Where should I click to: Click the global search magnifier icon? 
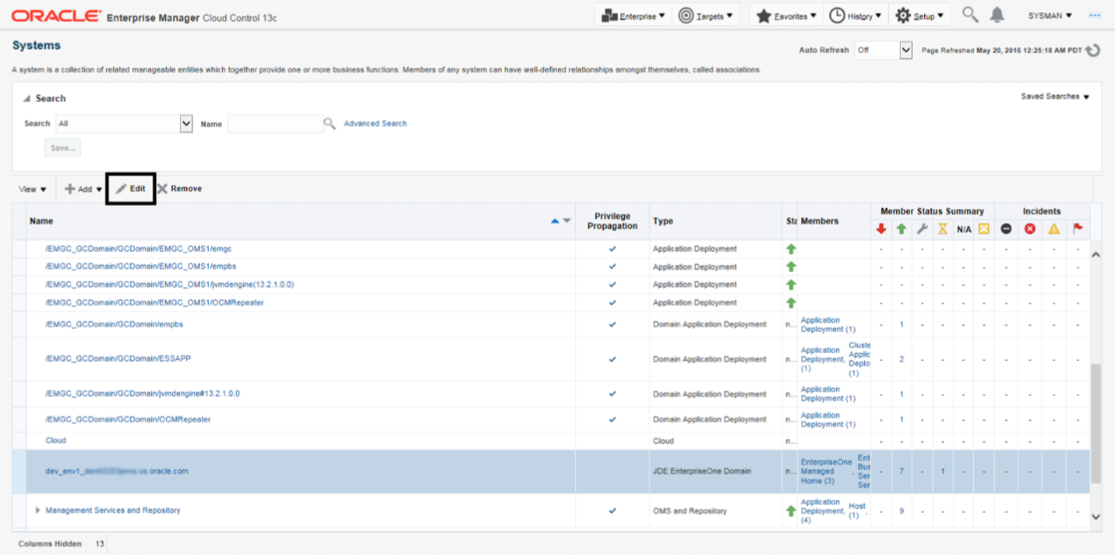tap(970, 15)
